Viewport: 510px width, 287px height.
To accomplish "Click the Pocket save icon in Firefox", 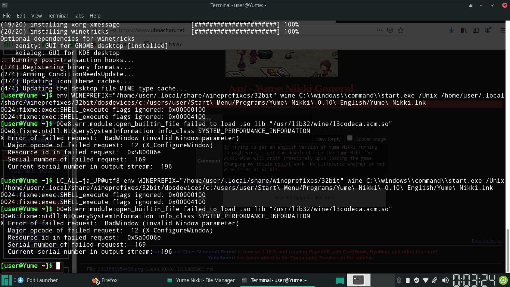I will (390, 31).
